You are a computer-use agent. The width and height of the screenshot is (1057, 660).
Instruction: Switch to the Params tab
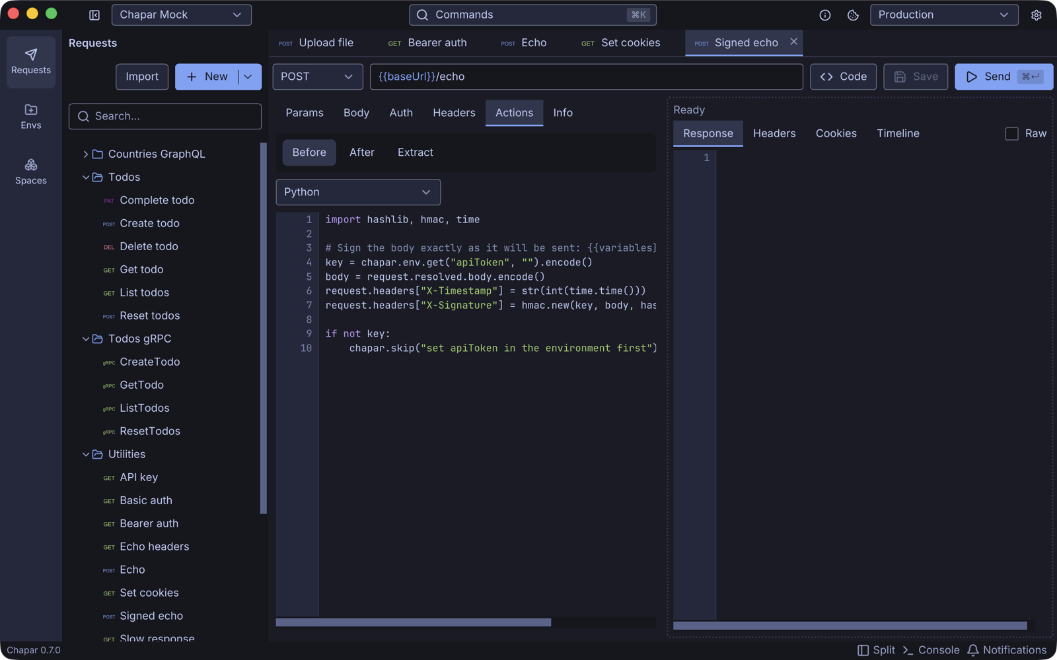[305, 113]
